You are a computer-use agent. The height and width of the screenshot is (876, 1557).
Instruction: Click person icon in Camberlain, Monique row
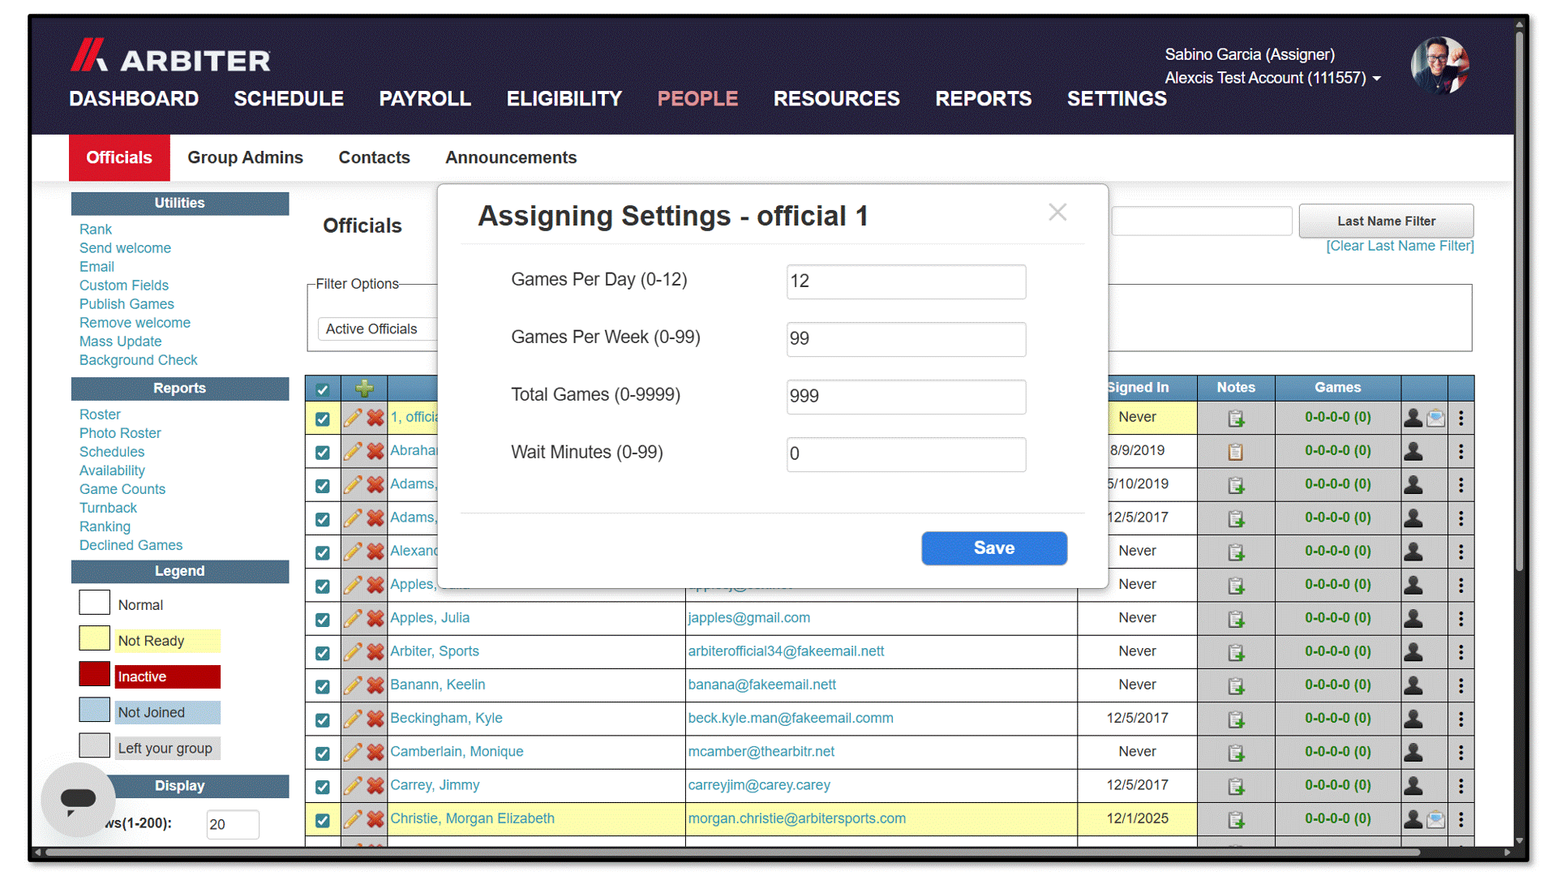1413,752
